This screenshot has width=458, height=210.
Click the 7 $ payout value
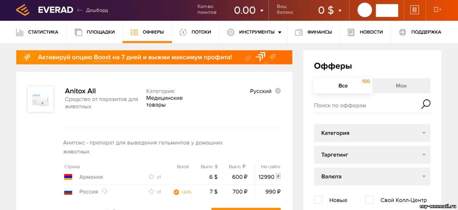pos(213,192)
